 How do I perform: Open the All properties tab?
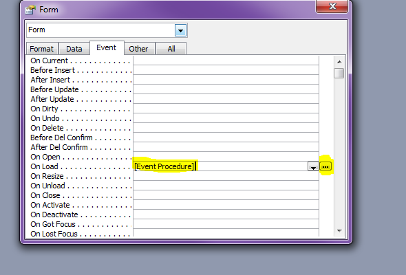(x=171, y=49)
